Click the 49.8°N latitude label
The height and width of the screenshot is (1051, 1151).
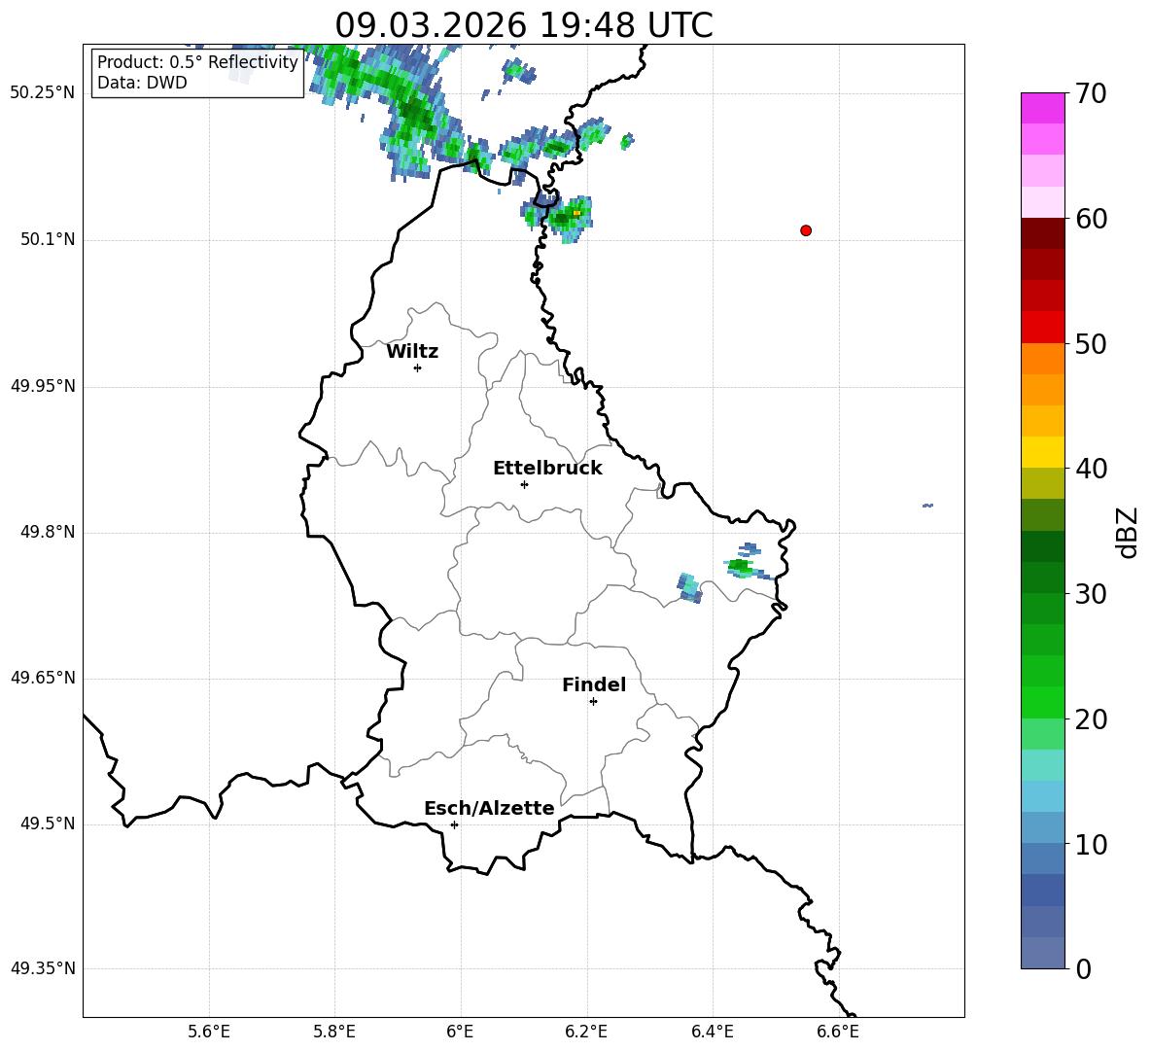point(48,532)
